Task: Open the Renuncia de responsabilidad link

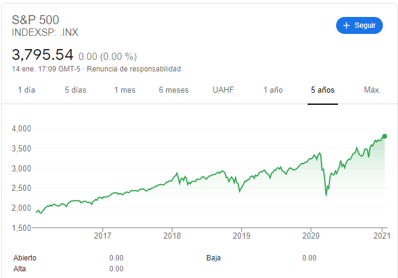Action: (133, 69)
